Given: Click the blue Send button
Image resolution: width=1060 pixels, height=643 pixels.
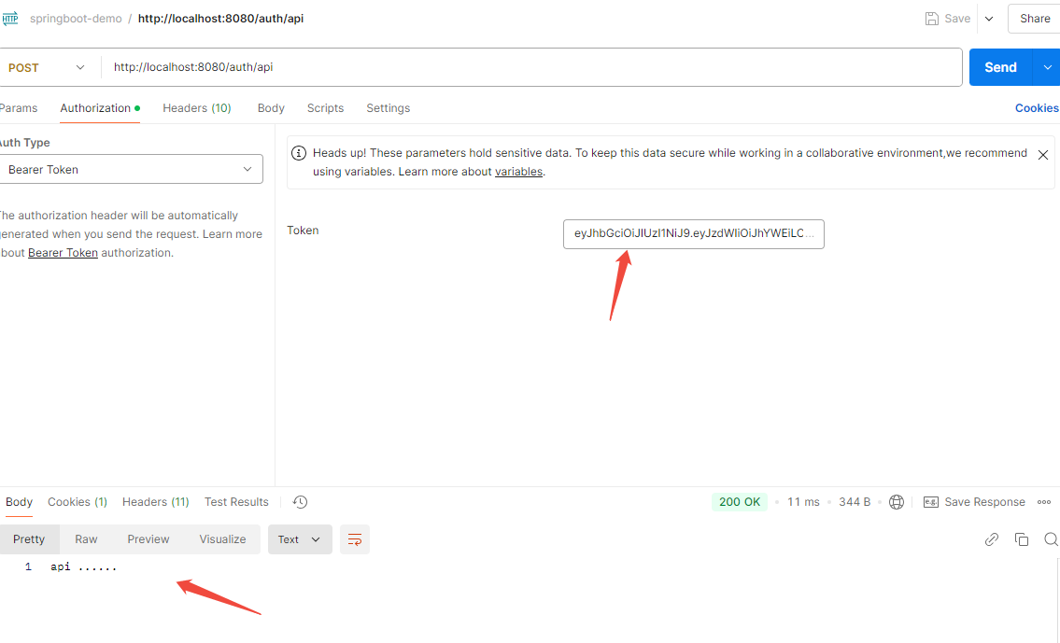Looking at the screenshot, I should [1000, 67].
